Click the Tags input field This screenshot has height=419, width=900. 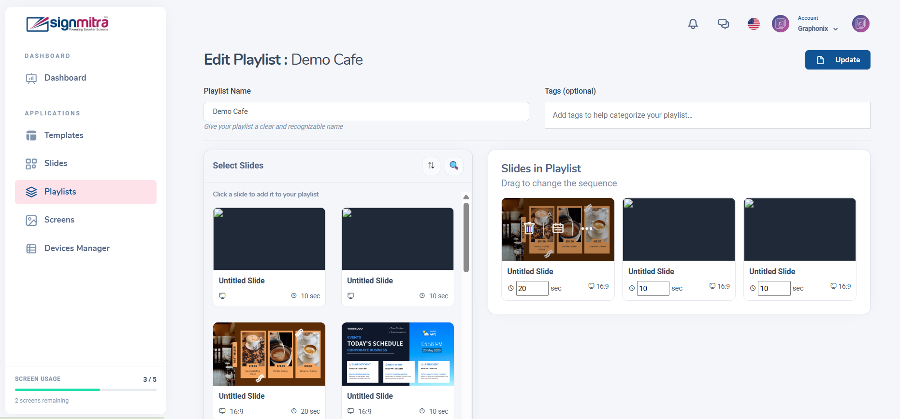point(707,115)
